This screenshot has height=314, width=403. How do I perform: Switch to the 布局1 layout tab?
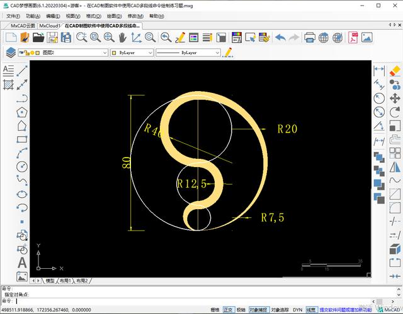coord(65,281)
